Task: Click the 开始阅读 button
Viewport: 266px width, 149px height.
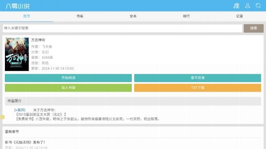Action: coord(68,78)
